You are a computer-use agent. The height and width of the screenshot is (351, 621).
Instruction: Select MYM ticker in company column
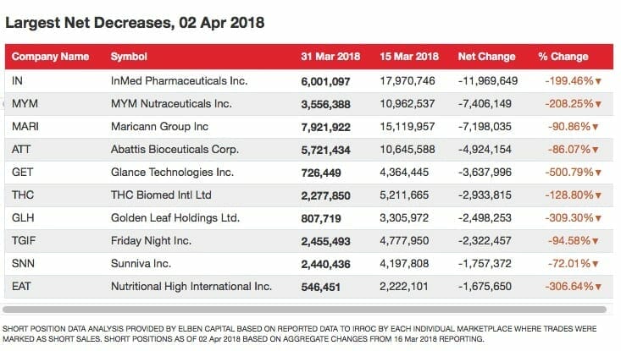point(25,104)
